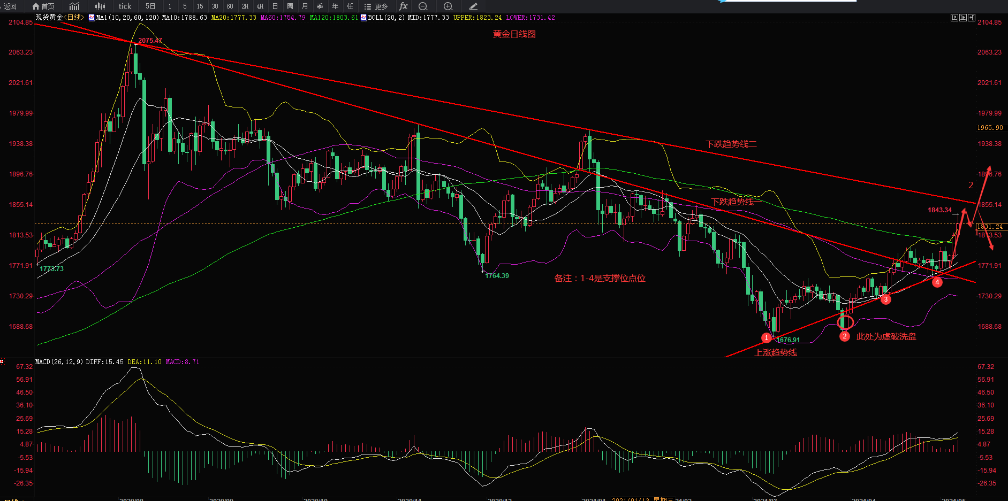Switch to the 周 weekly timeframe
The image size is (1008, 501).
(x=290, y=6)
